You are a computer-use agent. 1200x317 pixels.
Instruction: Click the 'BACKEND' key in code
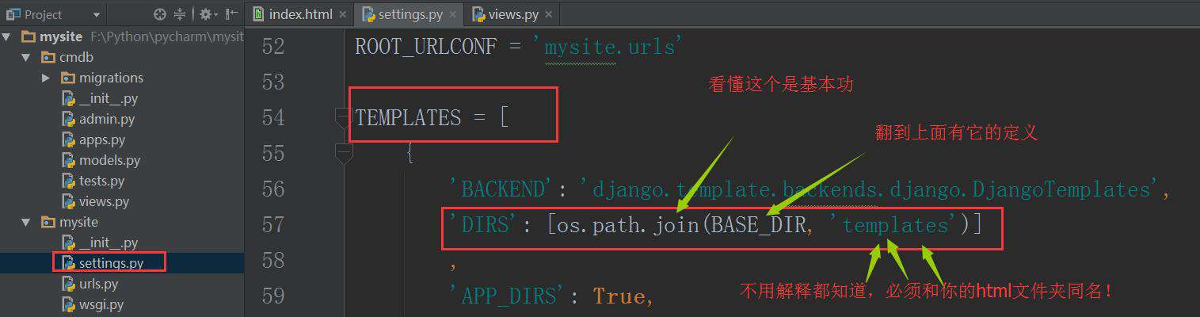tap(505, 189)
